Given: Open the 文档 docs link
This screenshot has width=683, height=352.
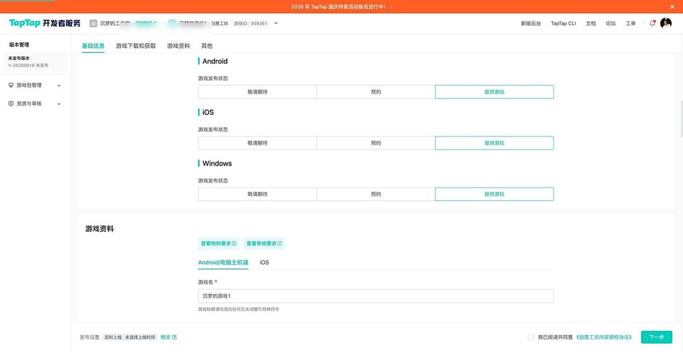Looking at the screenshot, I should [591, 23].
